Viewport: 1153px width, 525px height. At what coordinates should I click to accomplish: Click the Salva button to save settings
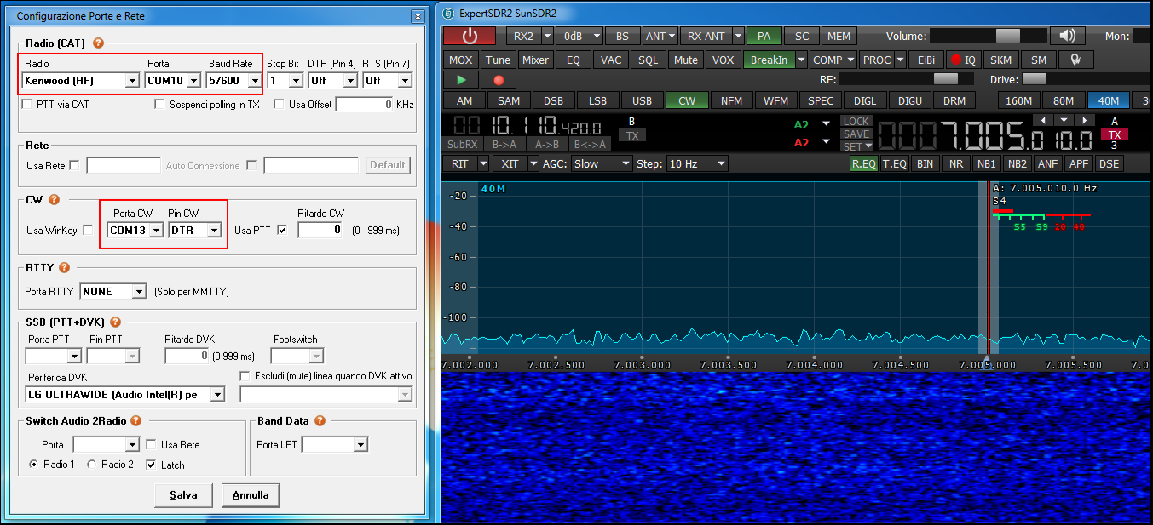tap(183, 494)
